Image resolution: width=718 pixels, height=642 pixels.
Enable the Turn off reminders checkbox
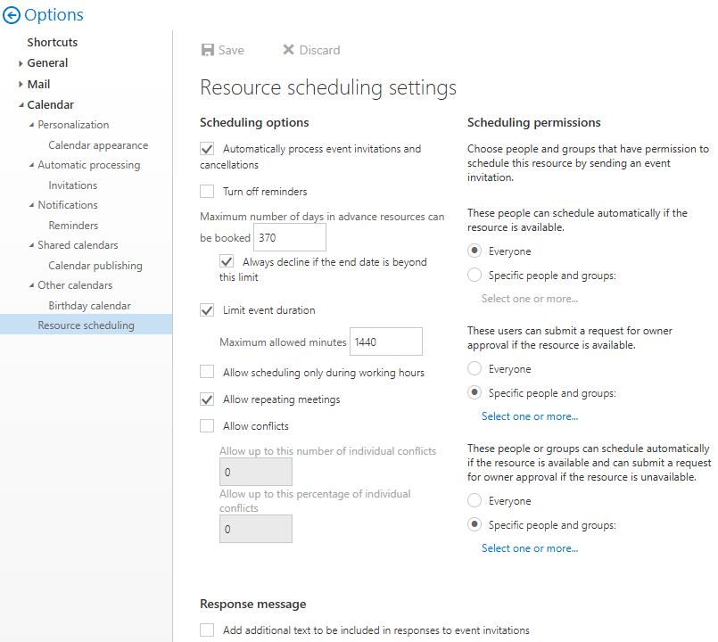(206, 191)
